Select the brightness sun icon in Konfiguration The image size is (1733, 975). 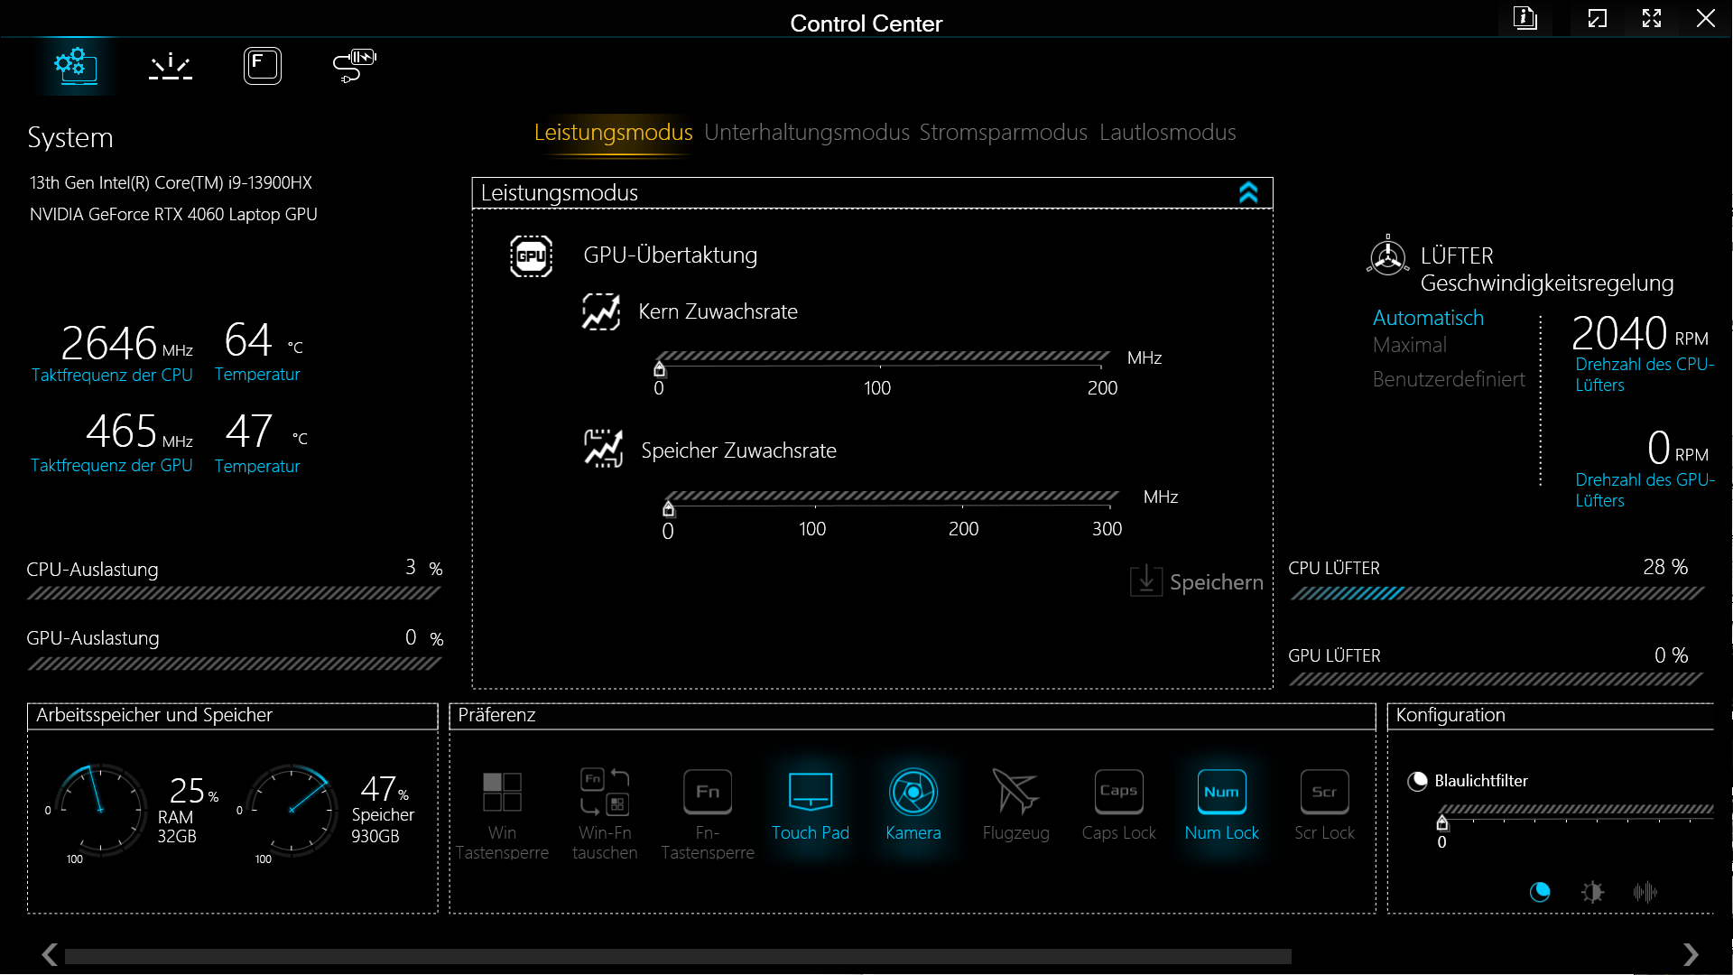point(1592,892)
